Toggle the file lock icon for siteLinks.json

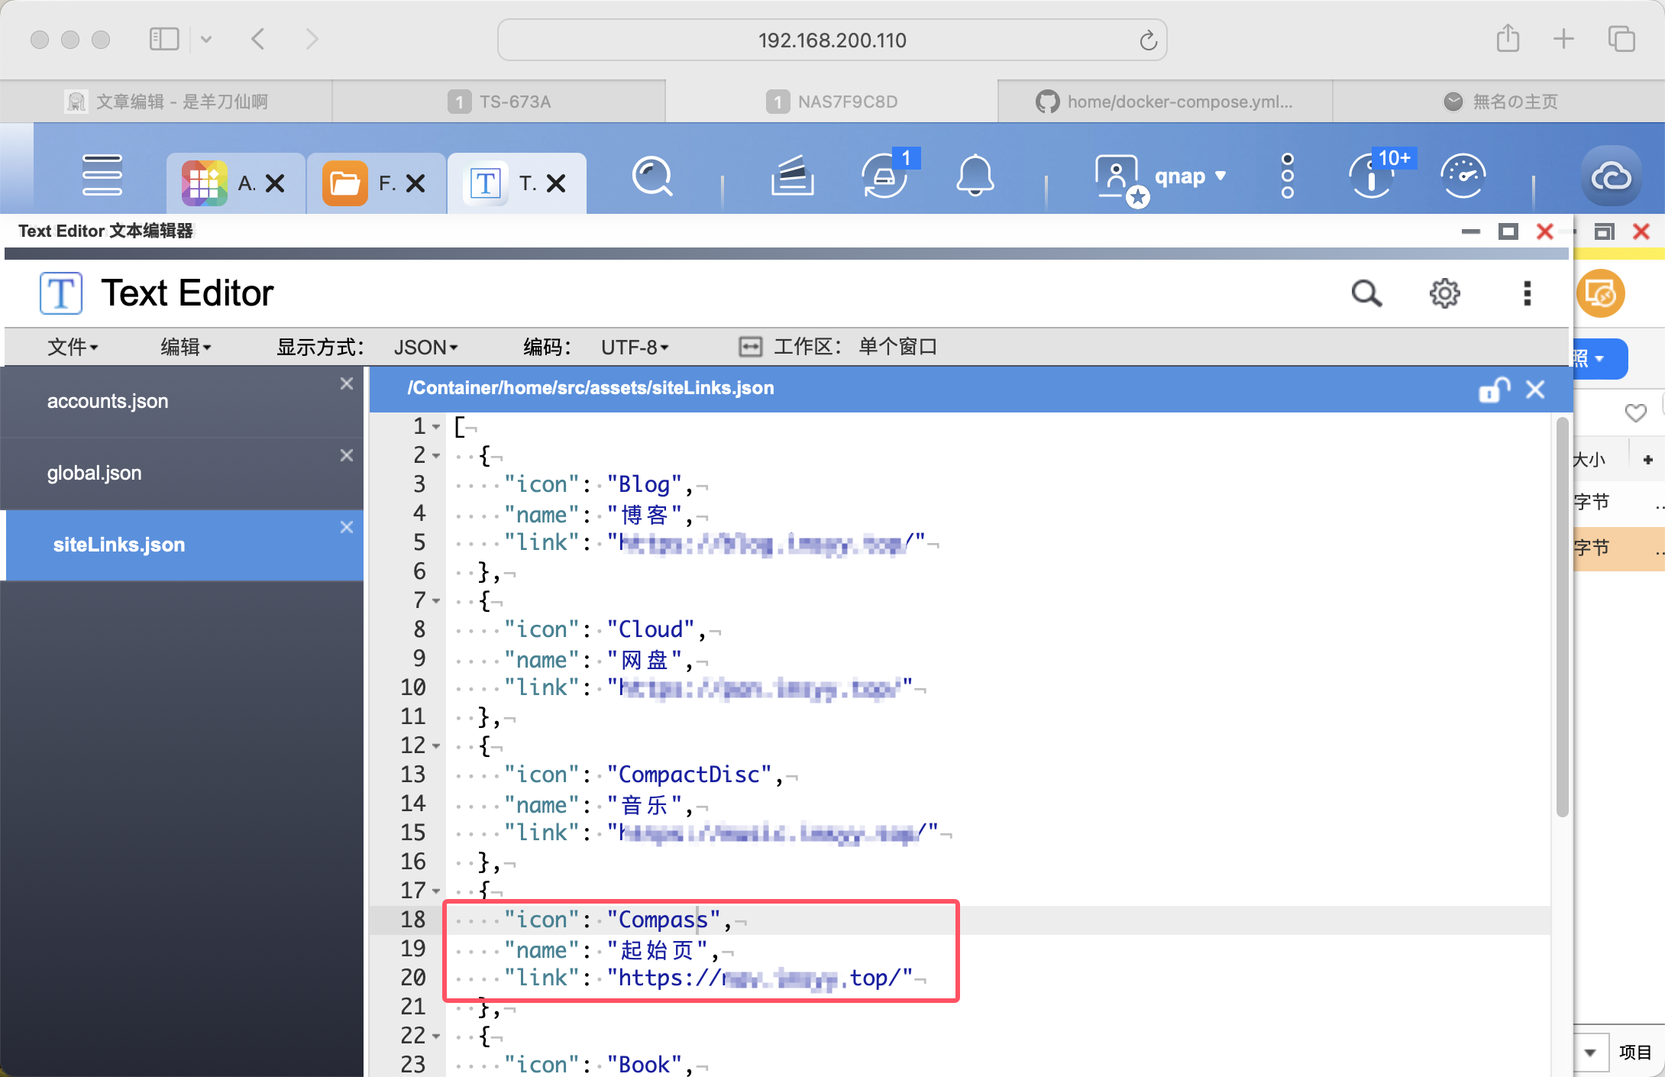1493,390
